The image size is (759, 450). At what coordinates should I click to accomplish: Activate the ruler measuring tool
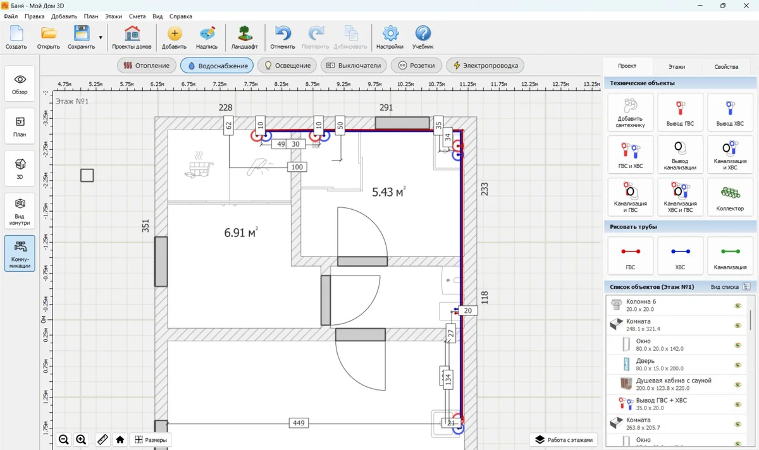(101, 440)
